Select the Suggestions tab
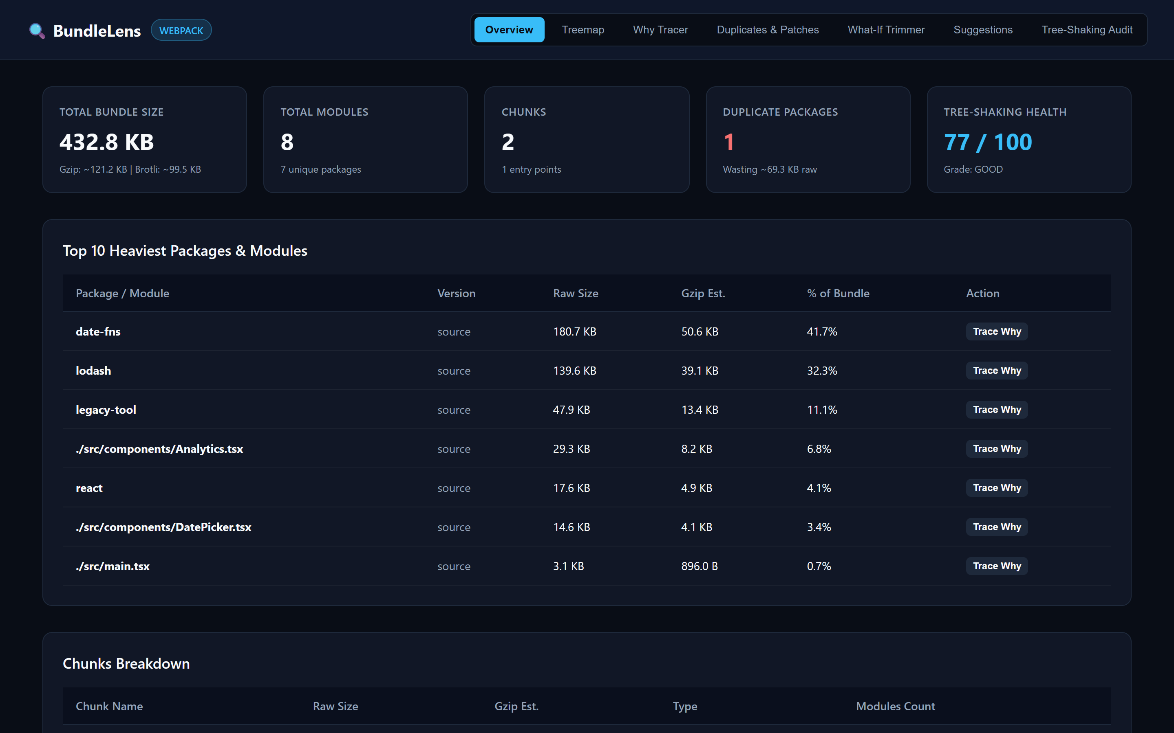 coord(983,30)
